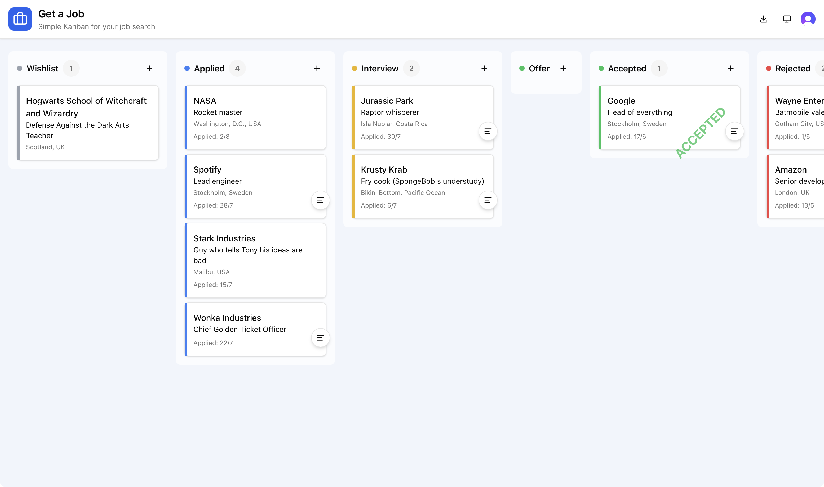Click the Interview column title
The image size is (824, 487).
click(380, 68)
